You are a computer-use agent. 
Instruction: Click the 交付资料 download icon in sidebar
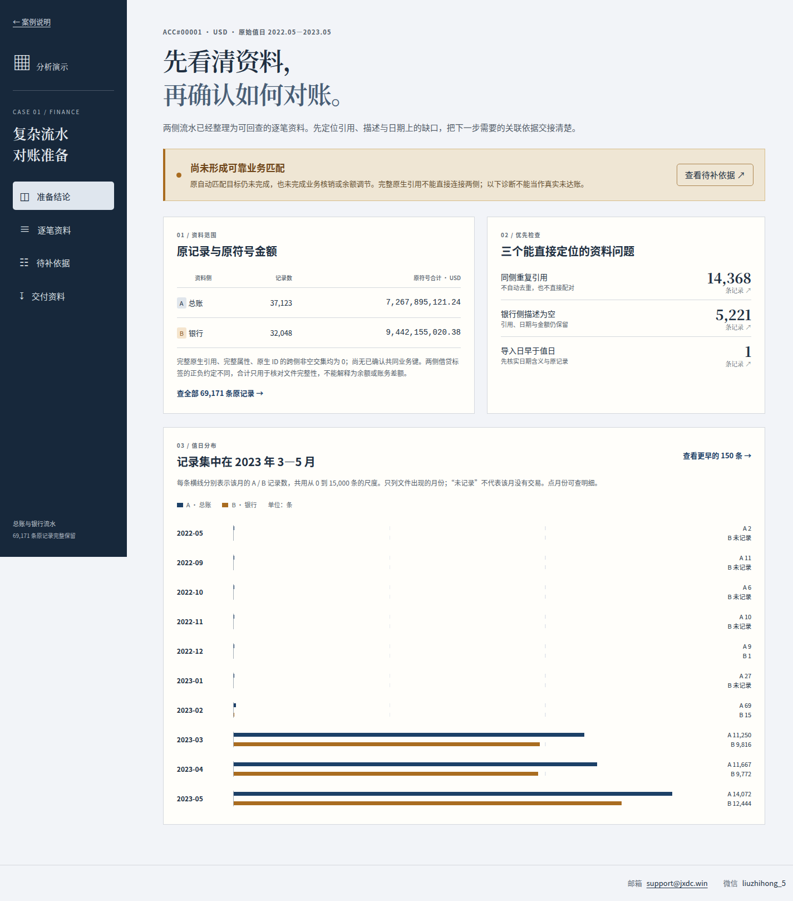click(22, 296)
